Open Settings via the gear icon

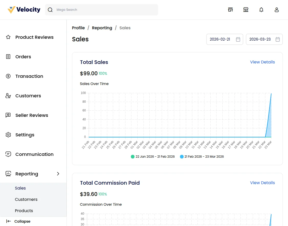[x=8, y=135]
